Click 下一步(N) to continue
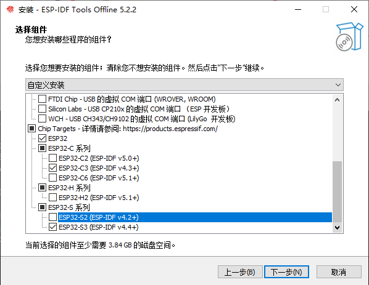369x285 pixels. 286,272
